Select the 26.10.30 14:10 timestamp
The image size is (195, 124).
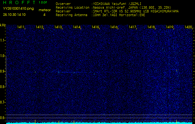click(x=14, y=15)
